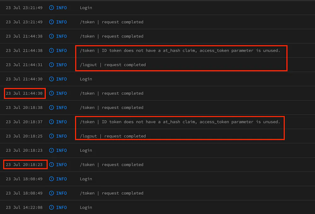Click timestamp "23 Jul 23:21:49" on the Login row
Screen dimensions: 315x214
pyautogui.click(x=24, y=8)
